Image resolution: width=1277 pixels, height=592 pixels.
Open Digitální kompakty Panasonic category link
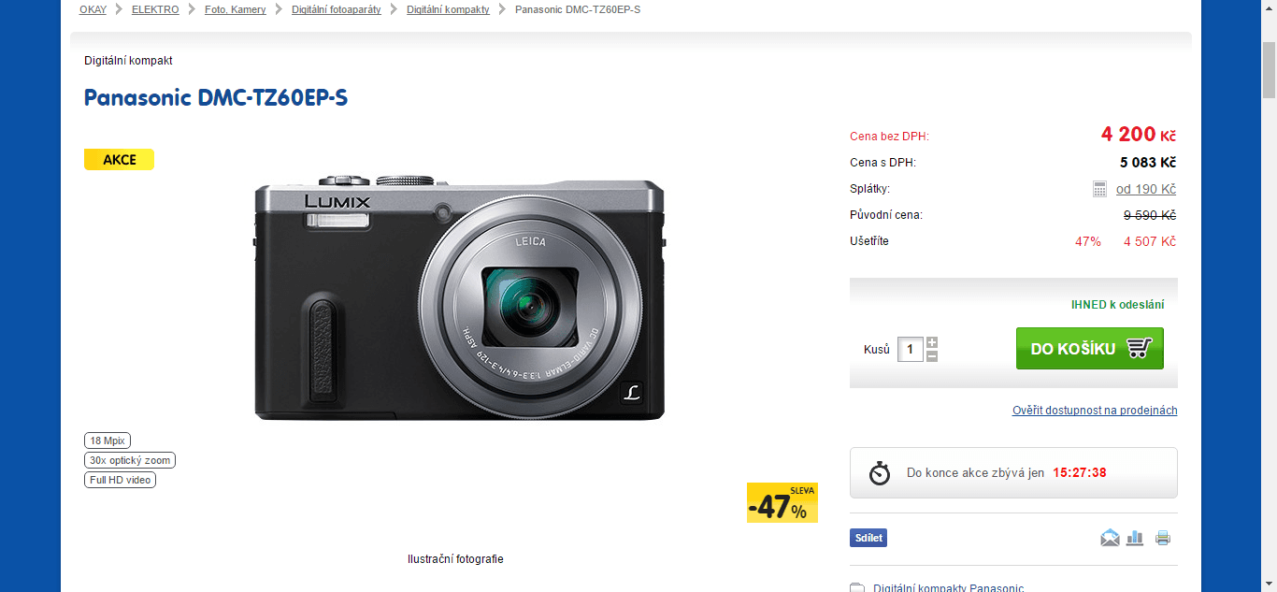(949, 588)
